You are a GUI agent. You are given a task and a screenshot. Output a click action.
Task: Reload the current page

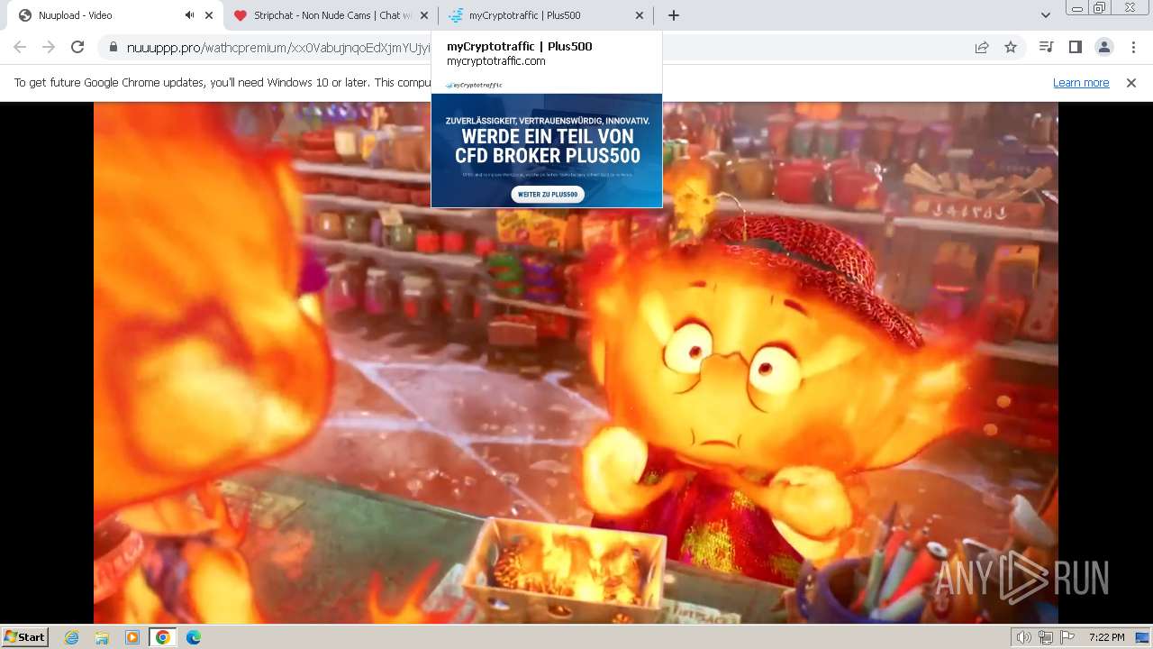[x=77, y=48]
